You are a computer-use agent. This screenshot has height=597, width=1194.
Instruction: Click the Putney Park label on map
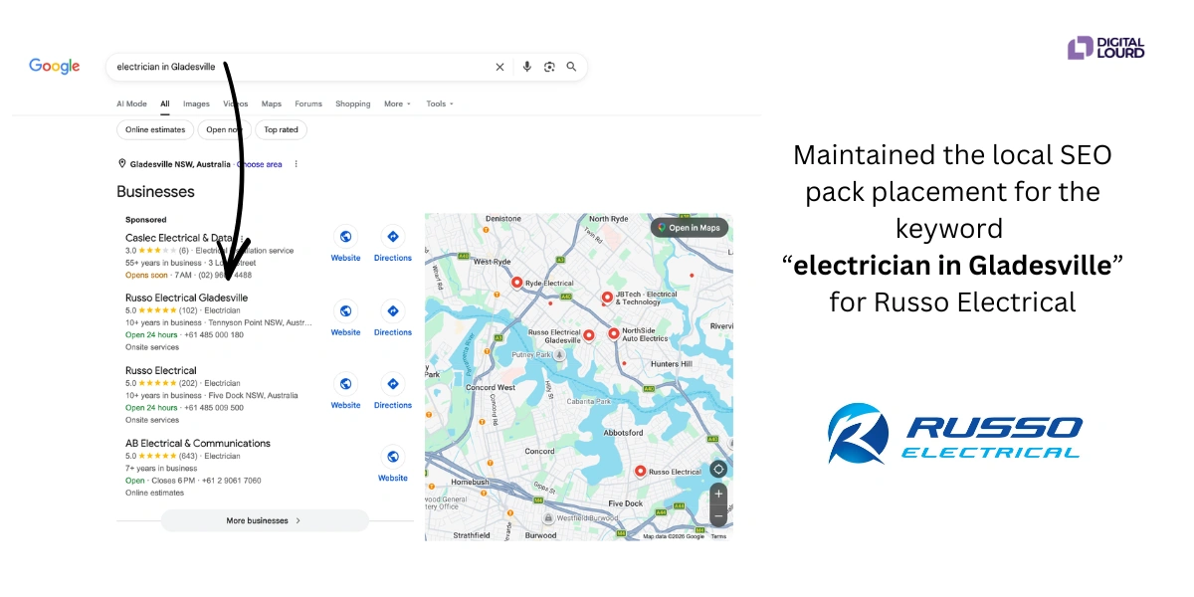coord(532,354)
